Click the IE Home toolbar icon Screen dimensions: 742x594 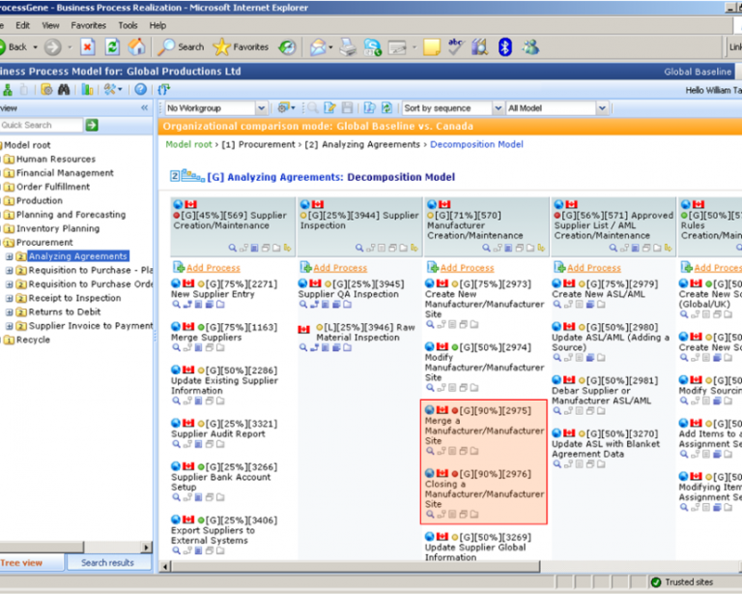pos(136,46)
